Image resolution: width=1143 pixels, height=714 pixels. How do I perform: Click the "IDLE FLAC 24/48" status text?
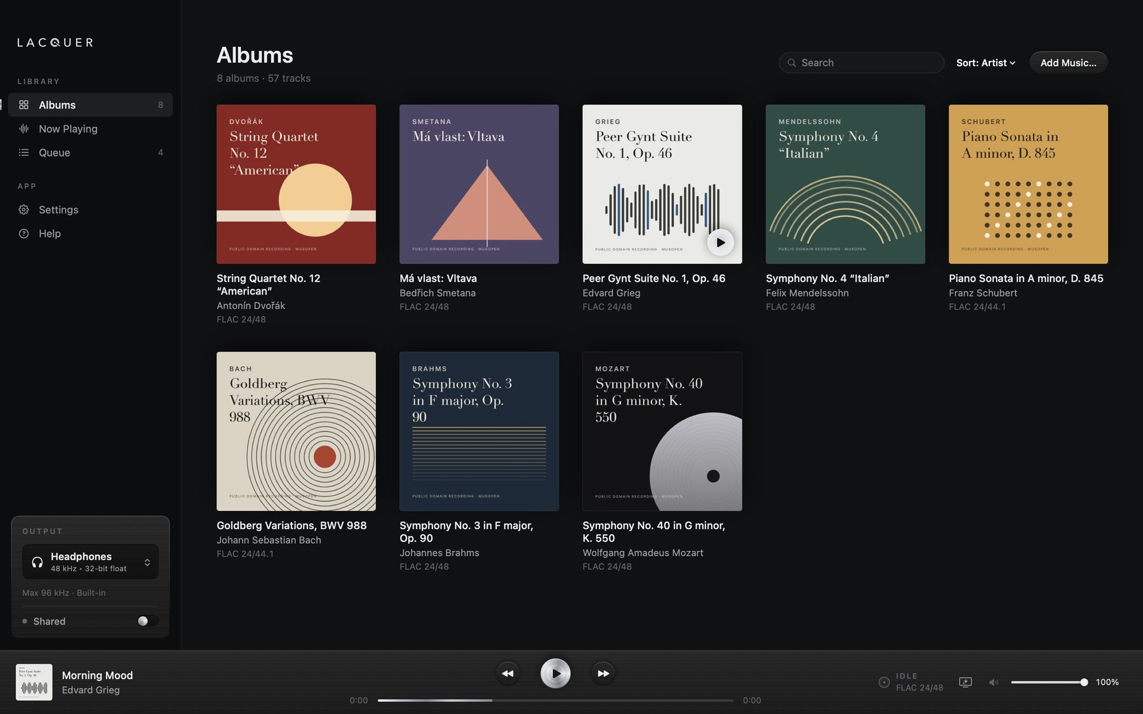pos(919,682)
